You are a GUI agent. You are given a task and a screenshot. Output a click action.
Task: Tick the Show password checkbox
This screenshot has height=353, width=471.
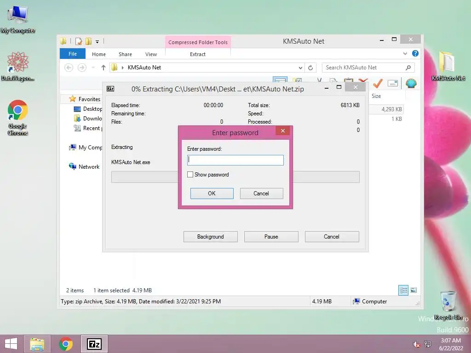coord(190,174)
